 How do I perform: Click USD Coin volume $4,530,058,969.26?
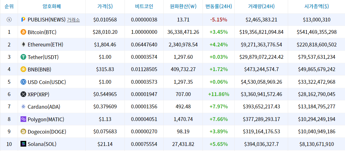[261, 82]
